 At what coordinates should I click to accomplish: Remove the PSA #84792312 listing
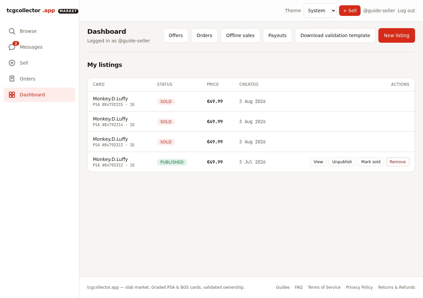398,162
